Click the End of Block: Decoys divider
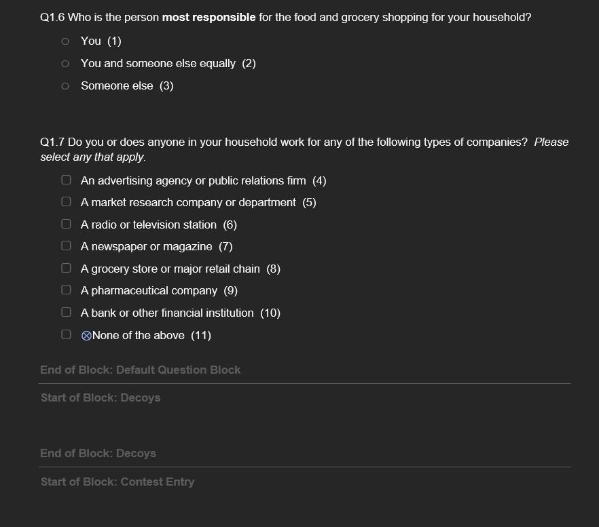The width and height of the screenshot is (599, 527). pyautogui.click(x=98, y=453)
